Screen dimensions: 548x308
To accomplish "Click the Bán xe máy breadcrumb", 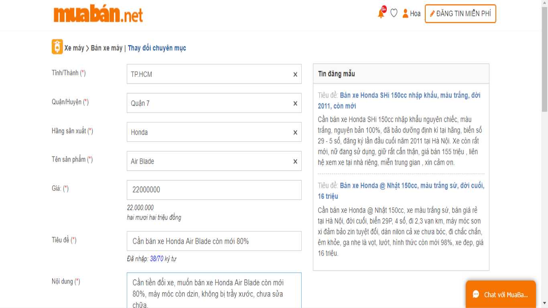I will point(107,48).
